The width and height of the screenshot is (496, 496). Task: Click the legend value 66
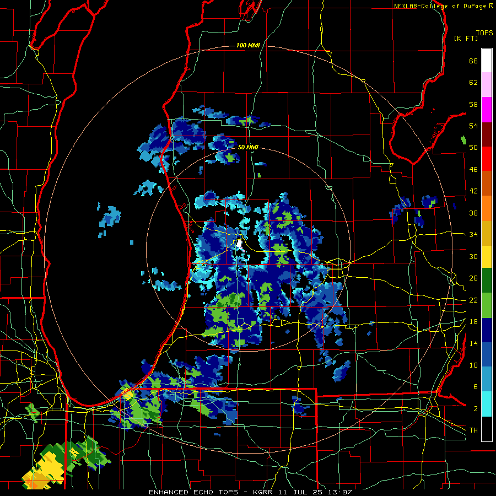(473, 61)
